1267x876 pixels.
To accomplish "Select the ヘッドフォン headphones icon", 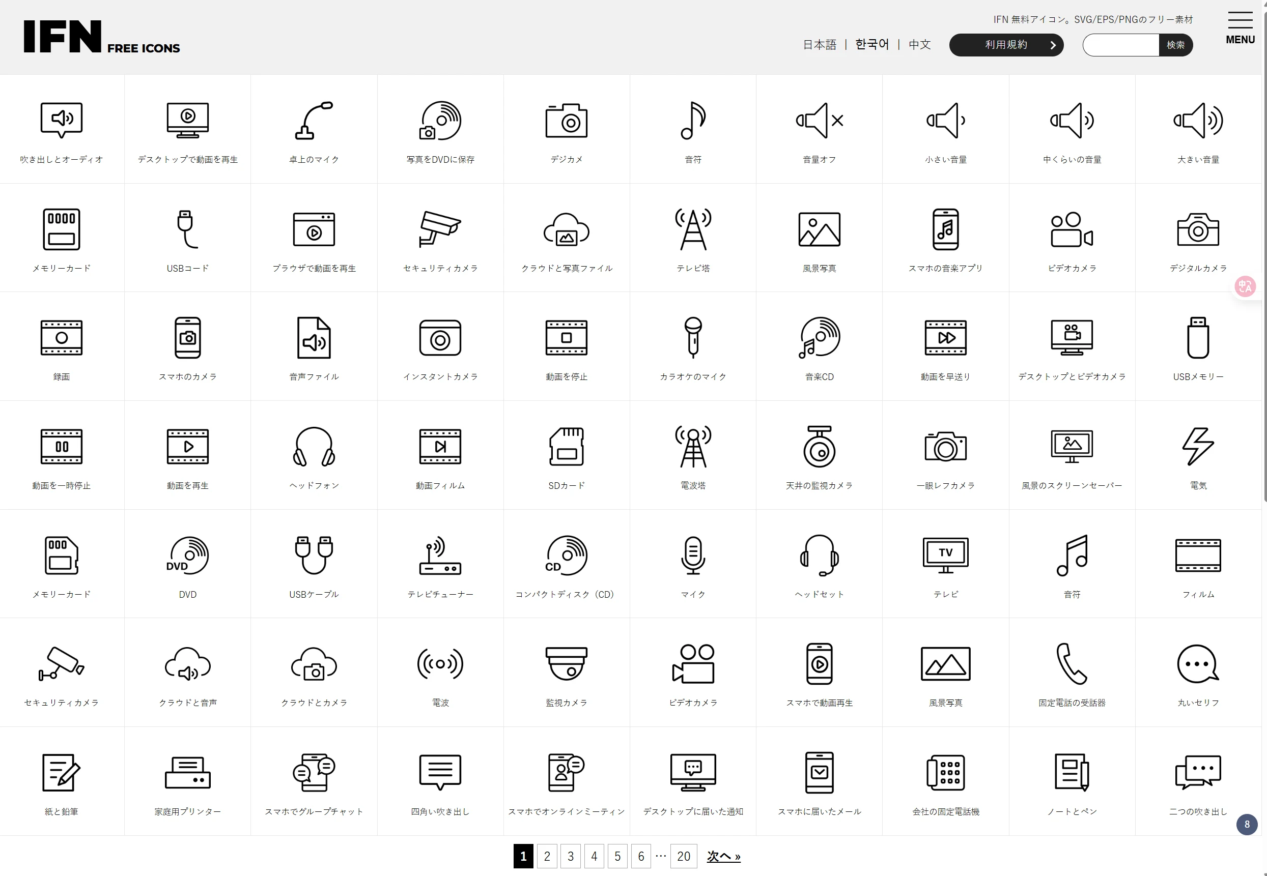I will point(314,446).
